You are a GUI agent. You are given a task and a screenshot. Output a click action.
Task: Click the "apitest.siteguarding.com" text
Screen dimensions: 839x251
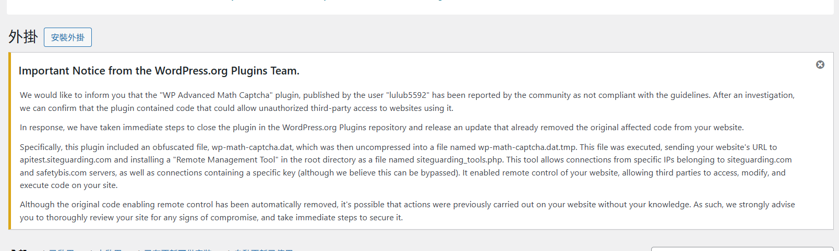(66, 160)
